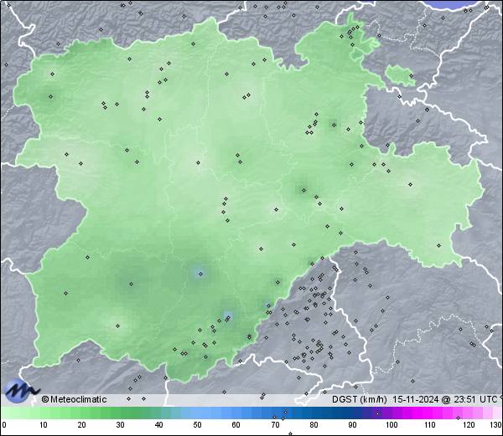This screenshot has width=503, height=436.
Task: Click scale value 70
Action: 275,425
